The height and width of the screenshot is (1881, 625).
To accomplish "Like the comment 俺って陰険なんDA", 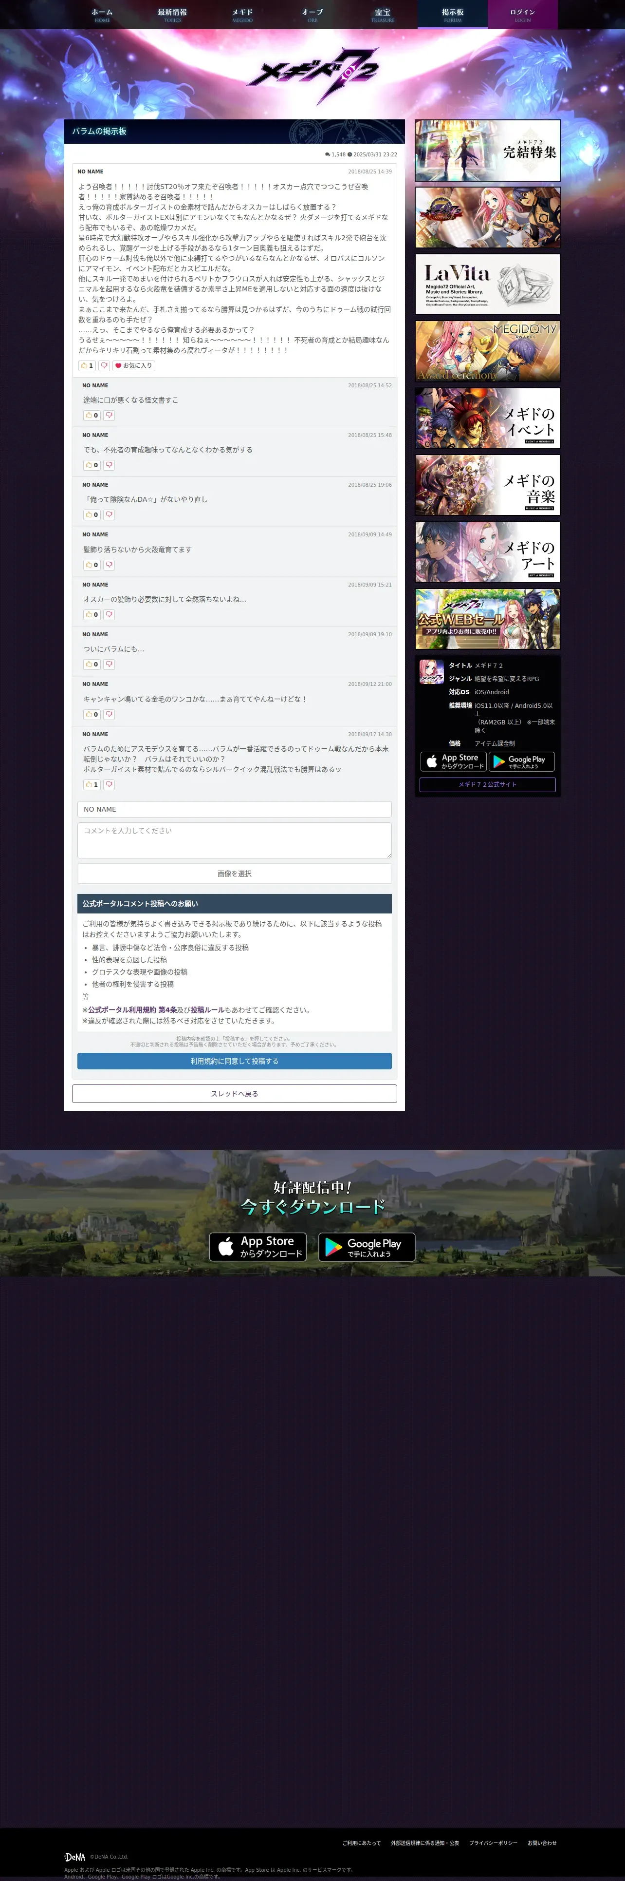I will pyautogui.click(x=92, y=515).
